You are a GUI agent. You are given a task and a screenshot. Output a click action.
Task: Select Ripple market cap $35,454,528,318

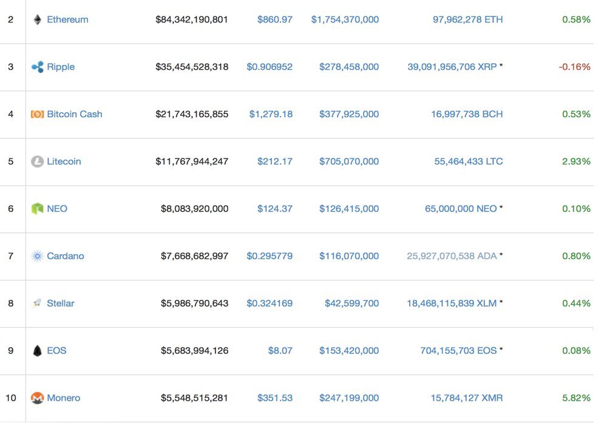(192, 67)
